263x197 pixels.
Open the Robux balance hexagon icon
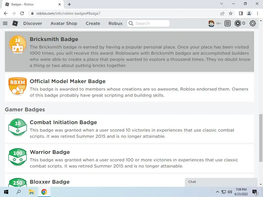click(238, 23)
